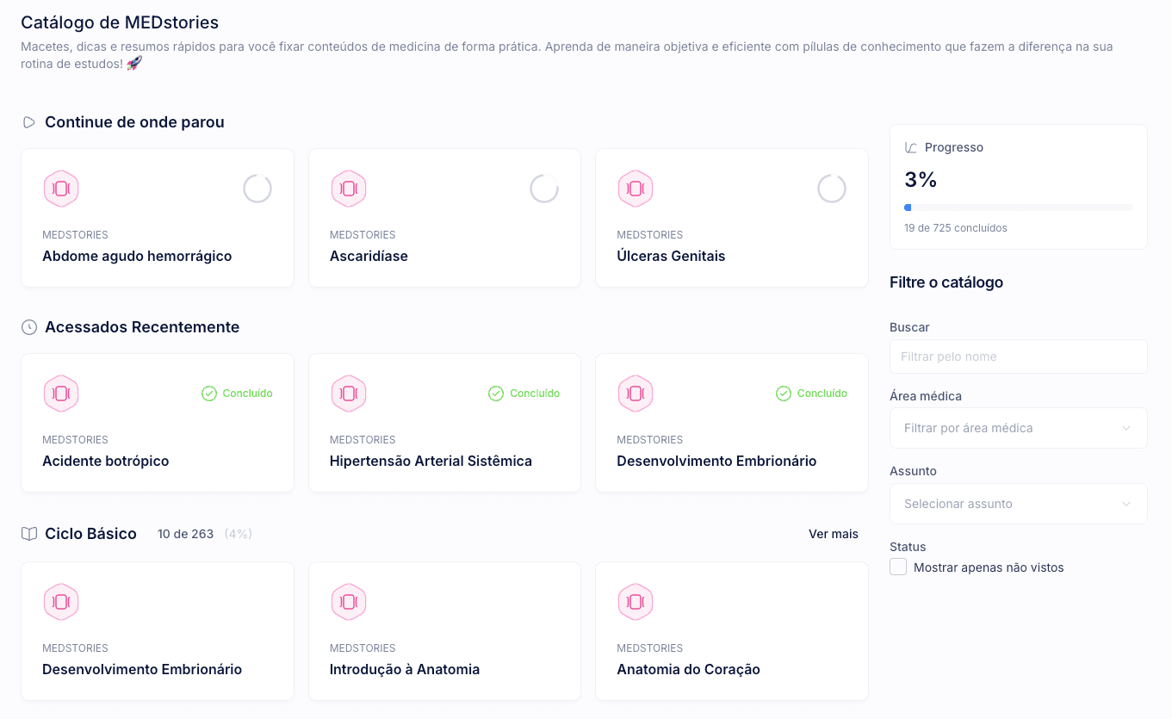Screen dimensions: 1172x719
Task: Click the Concluído badge on Hipertensão Arterial Sistêmica
Action: [524, 393]
